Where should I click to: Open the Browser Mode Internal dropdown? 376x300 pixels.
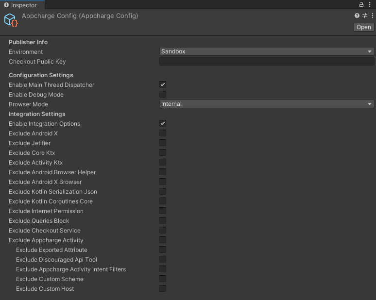(x=266, y=104)
